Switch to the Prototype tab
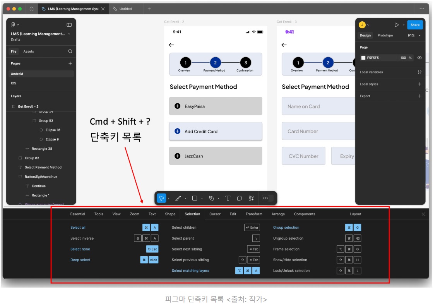433x305 pixels. tap(385, 35)
